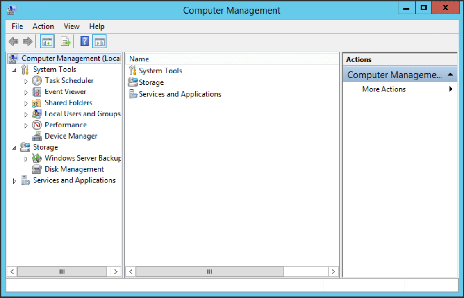Select Storage in the Name list
The height and width of the screenshot is (298, 464).
click(x=152, y=82)
